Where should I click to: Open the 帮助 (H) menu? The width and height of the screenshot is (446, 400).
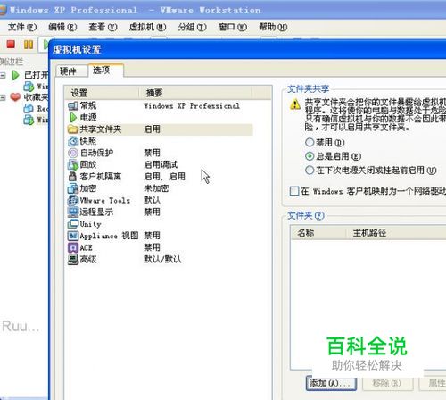point(273,27)
